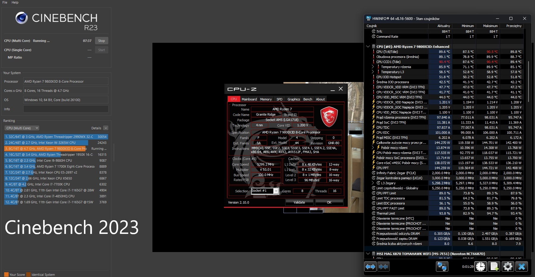Open the Graphics tab in CPU-Z
The image size is (535, 277).
pyautogui.click(x=294, y=99)
